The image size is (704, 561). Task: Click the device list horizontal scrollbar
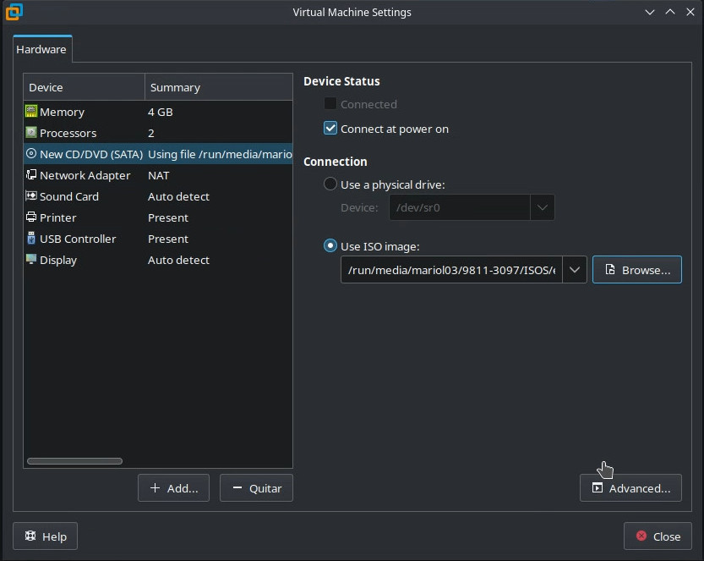74,461
